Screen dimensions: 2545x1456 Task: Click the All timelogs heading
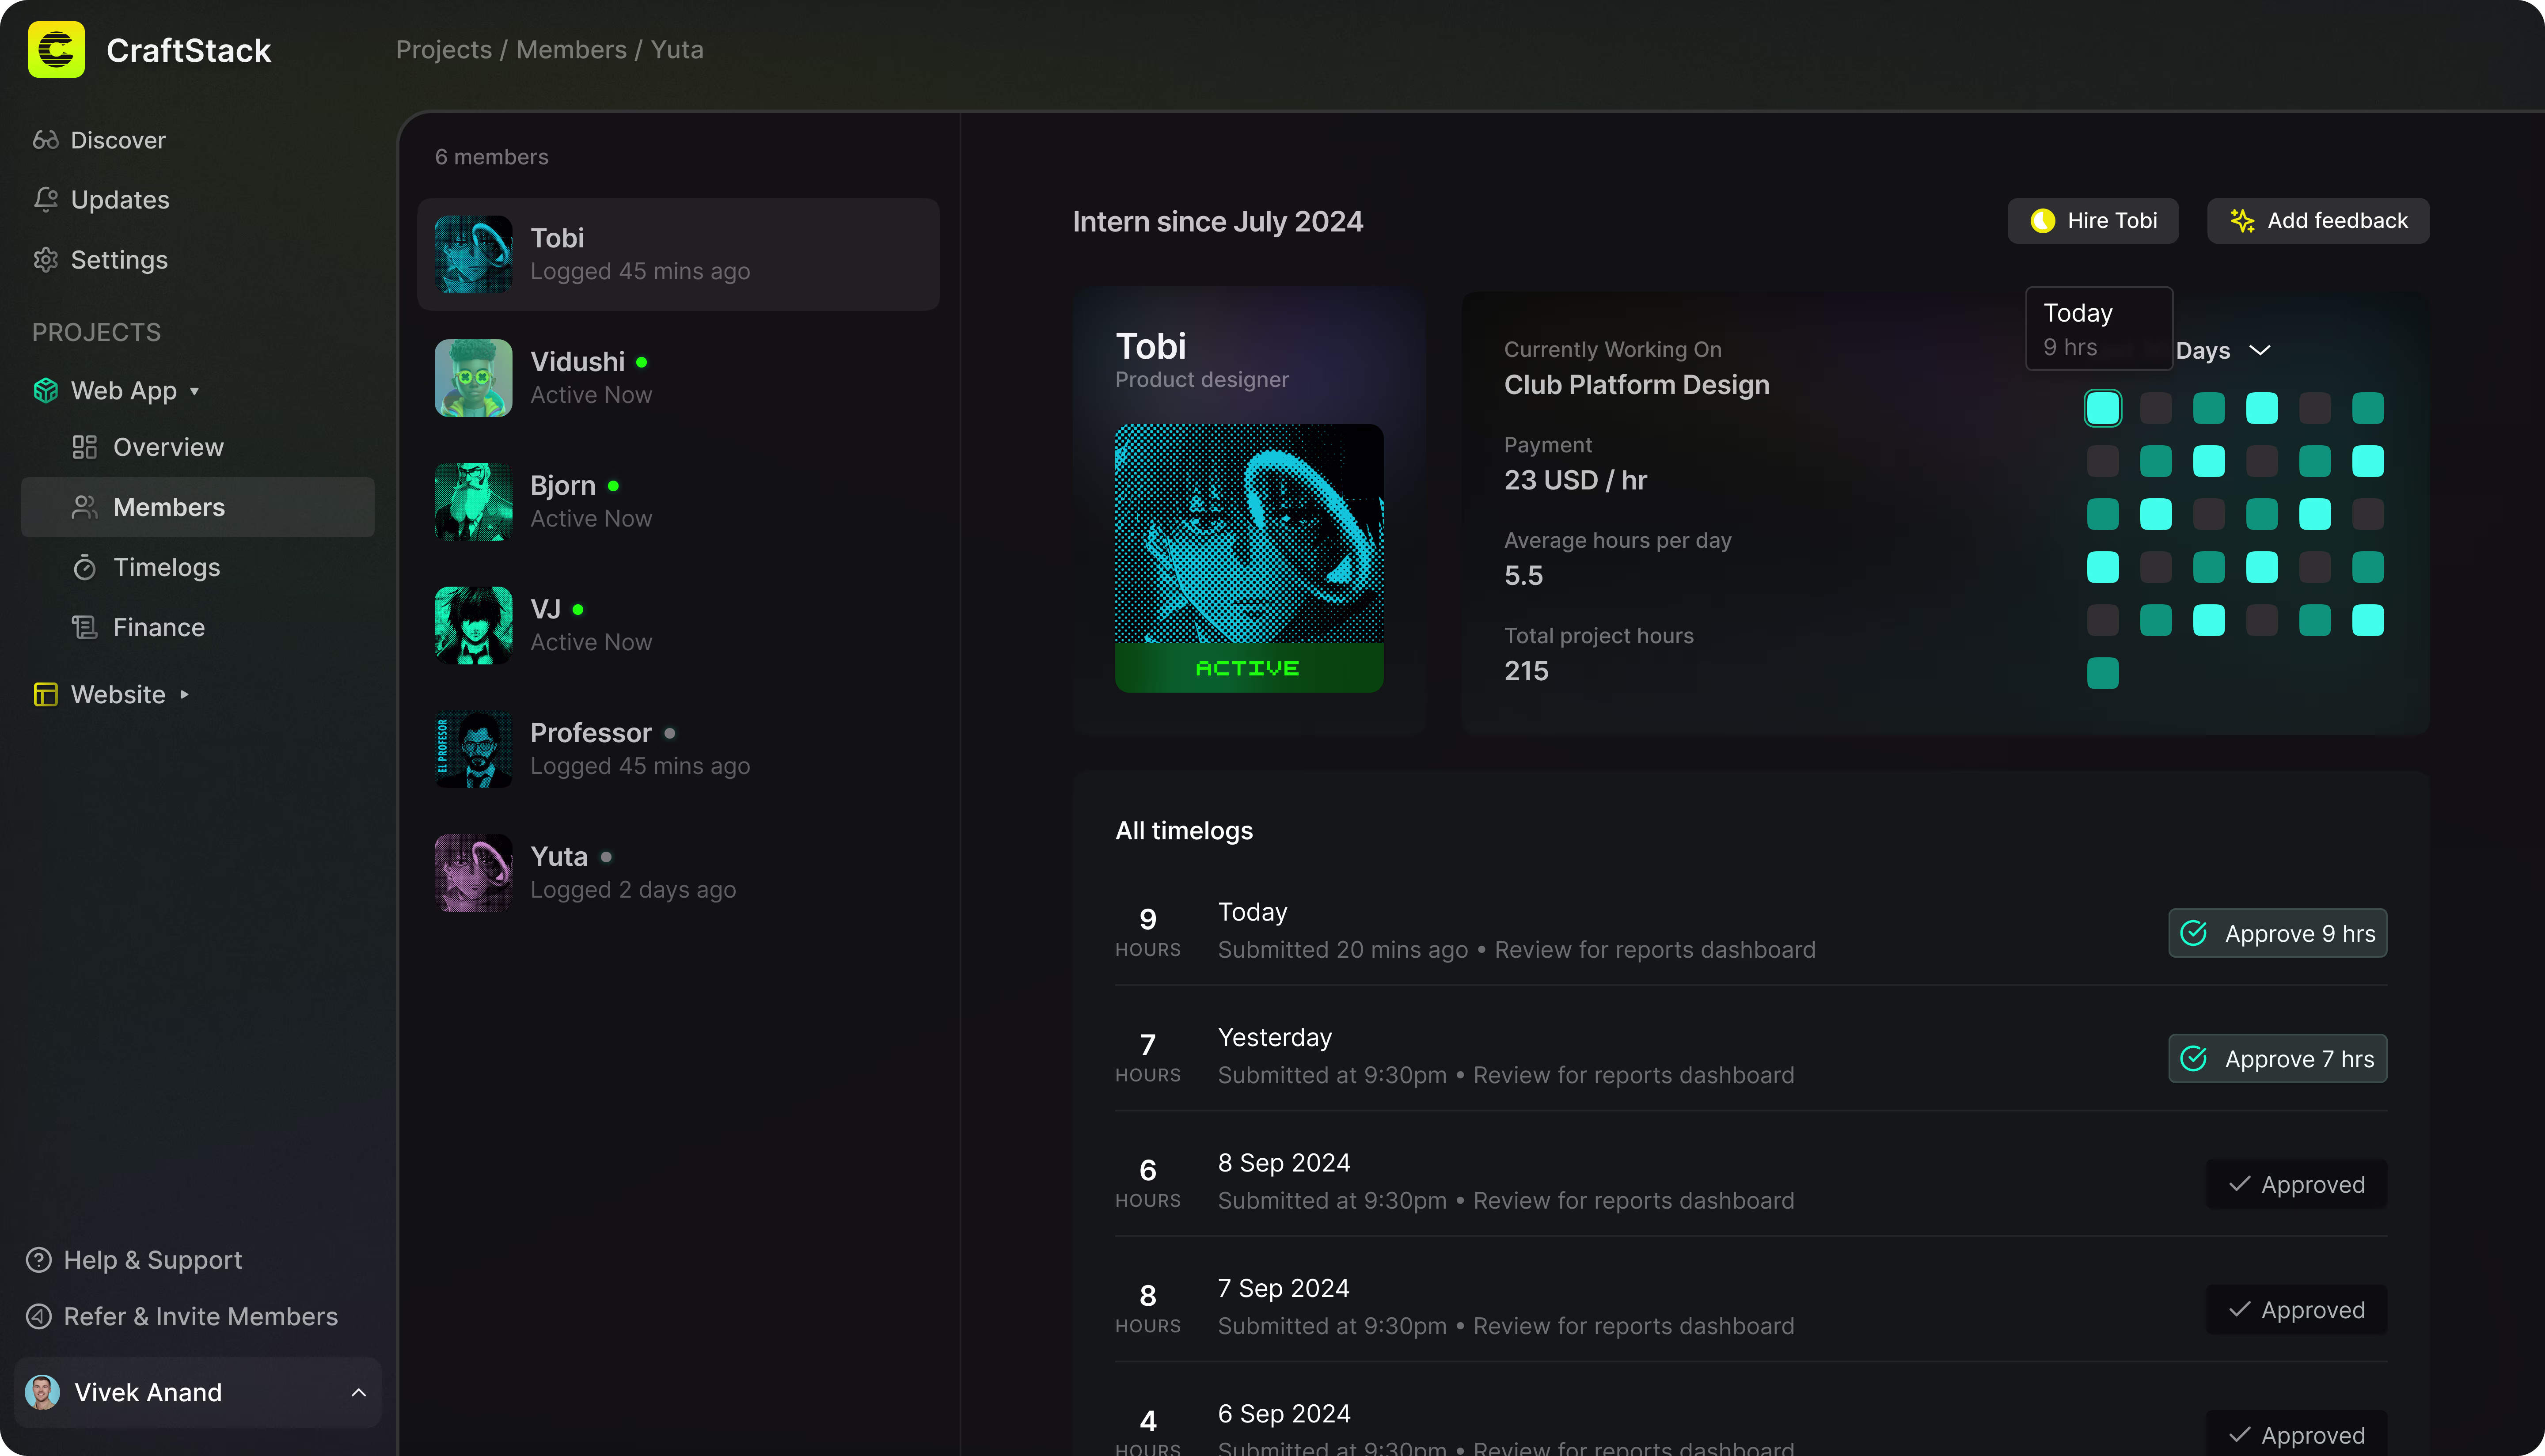point(1184,831)
